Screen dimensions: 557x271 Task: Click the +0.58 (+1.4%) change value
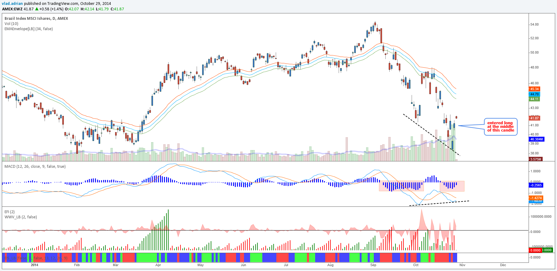[x=51, y=9]
